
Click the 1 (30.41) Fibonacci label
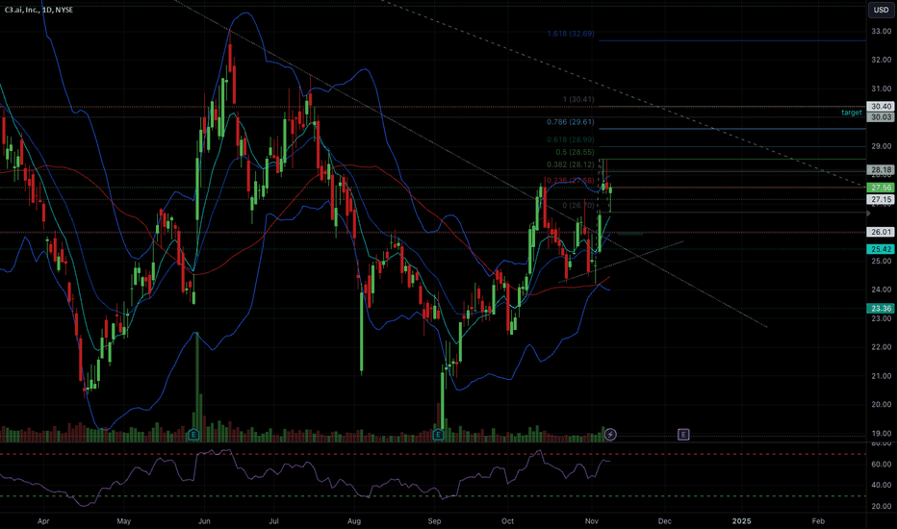click(578, 99)
